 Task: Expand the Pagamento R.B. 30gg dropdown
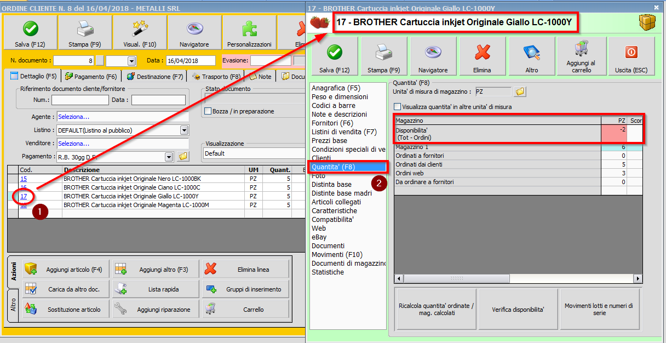pyautogui.click(x=169, y=157)
